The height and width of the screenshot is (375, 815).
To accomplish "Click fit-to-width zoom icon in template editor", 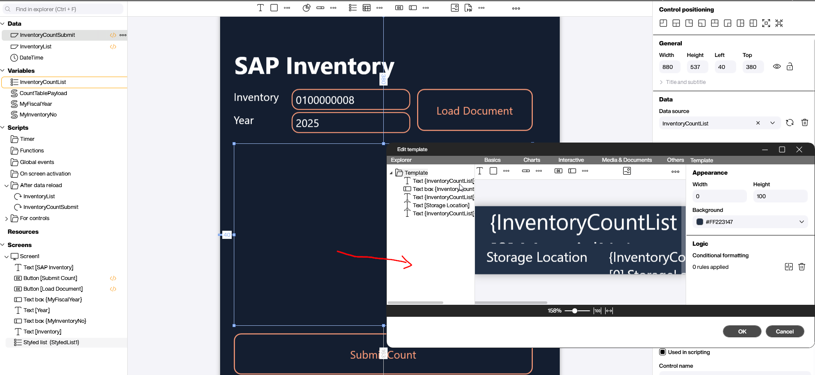I will (609, 311).
